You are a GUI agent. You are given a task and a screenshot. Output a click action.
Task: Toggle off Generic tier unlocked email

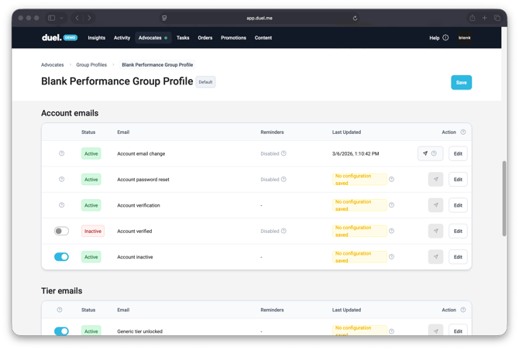(61, 331)
